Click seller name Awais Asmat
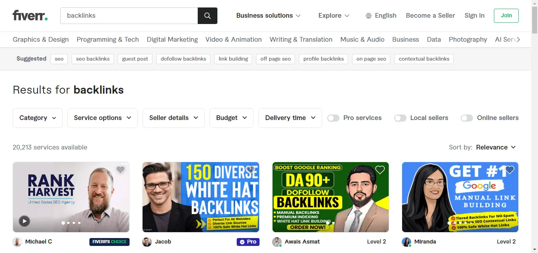This screenshot has width=538, height=253. (x=302, y=242)
